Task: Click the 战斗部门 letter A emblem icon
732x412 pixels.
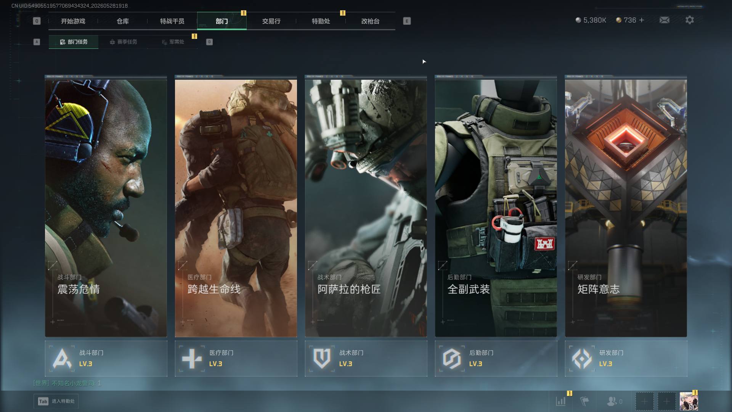Action: pyautogui.click(x=62, y=359)
